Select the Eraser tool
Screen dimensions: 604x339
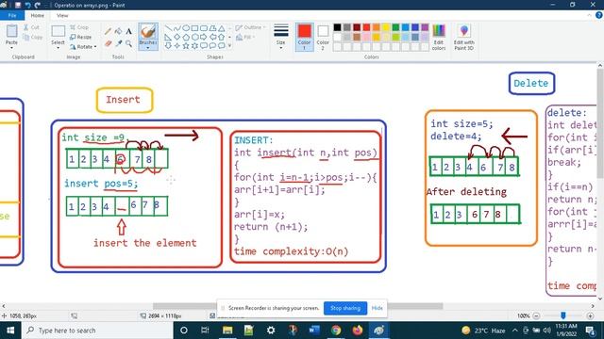click(x=109, y=44)
